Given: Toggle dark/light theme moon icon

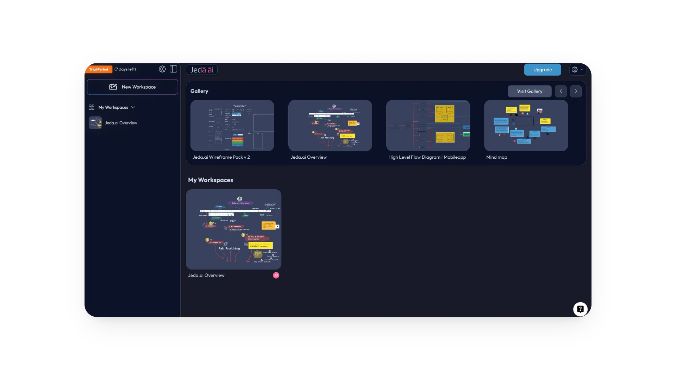Looking at the screenshot, I should 162,69.
